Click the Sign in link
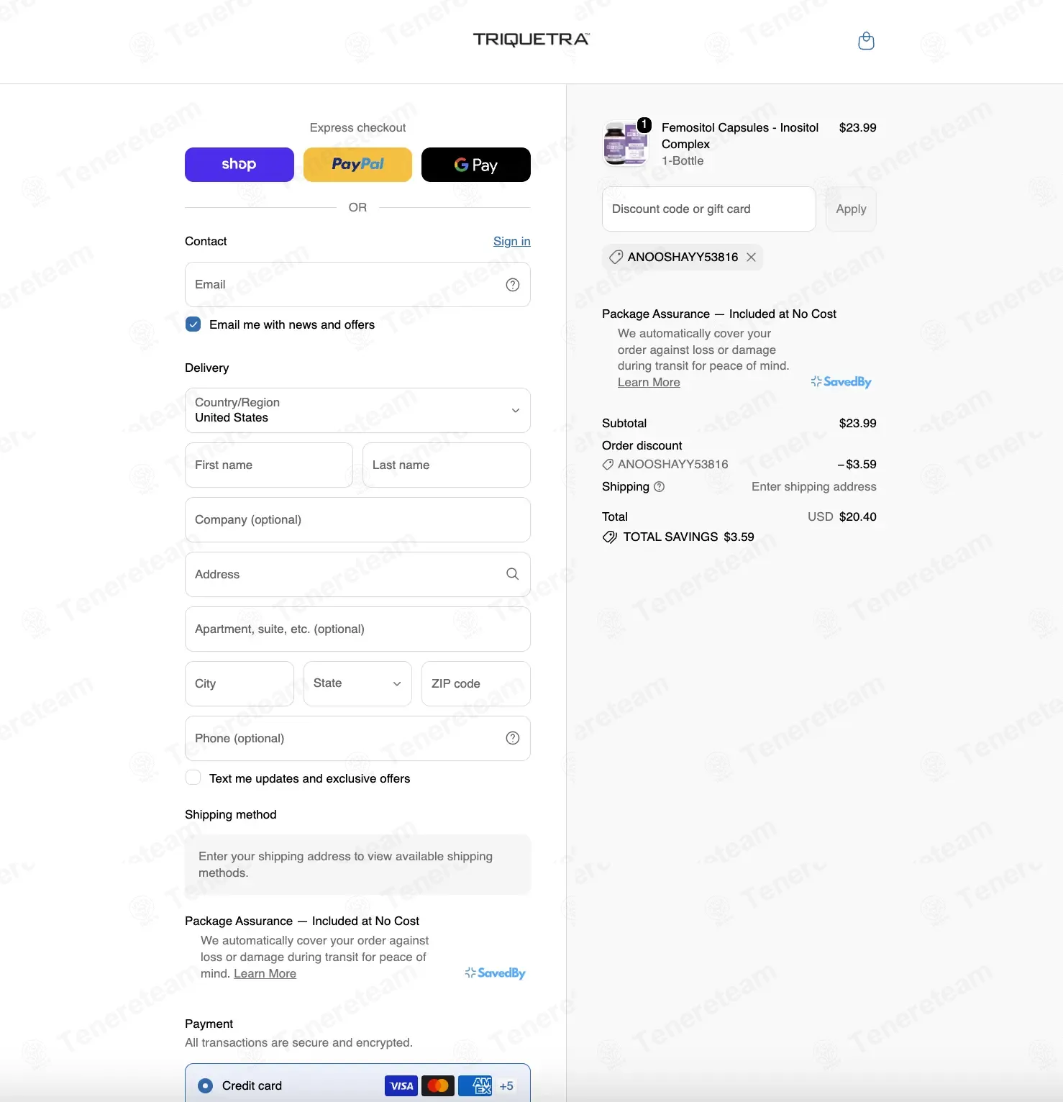This screenshot has height=1102, width=1063. point(512,242)
